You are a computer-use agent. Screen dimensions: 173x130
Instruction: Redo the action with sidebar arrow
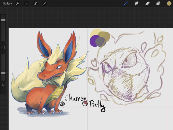click(x=3, y=91)
